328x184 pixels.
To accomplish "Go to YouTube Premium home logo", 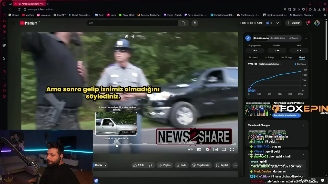I will (28, 23).
